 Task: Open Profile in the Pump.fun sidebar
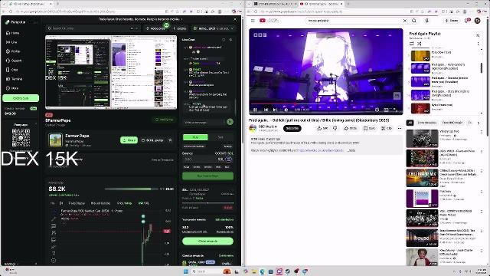coord(13,51)
